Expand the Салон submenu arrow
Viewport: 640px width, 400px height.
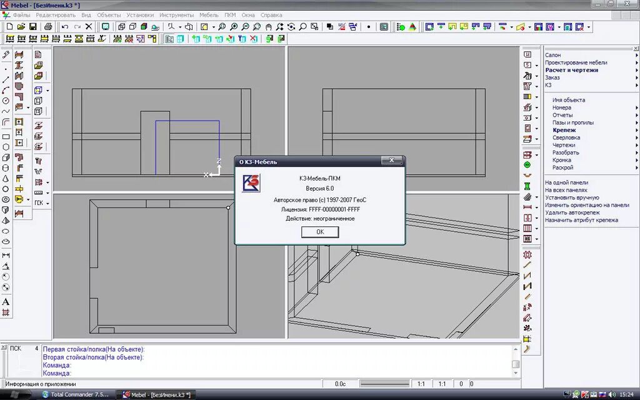pyautogui.click(x=636, y=55)
